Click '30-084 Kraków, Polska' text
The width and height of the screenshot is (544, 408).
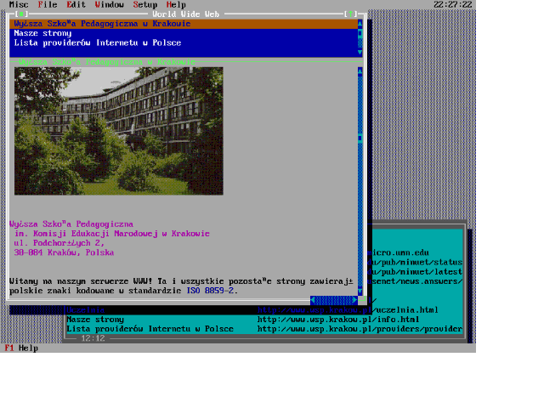click(64, 252)
